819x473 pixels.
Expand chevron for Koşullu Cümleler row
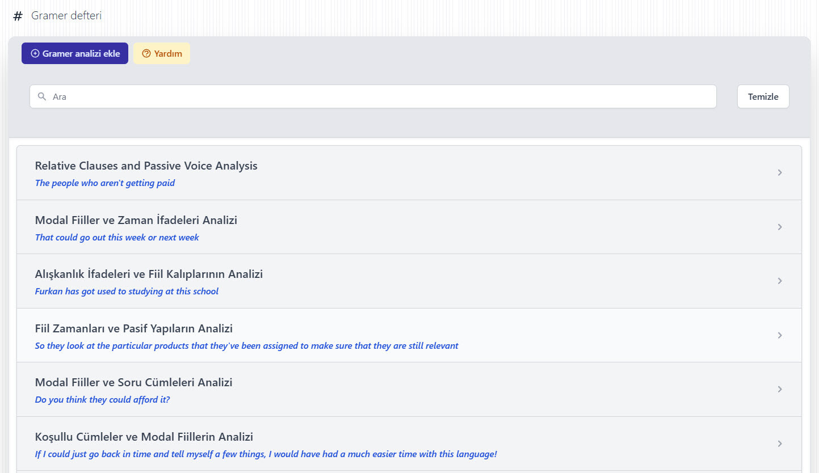coord(780,444)
